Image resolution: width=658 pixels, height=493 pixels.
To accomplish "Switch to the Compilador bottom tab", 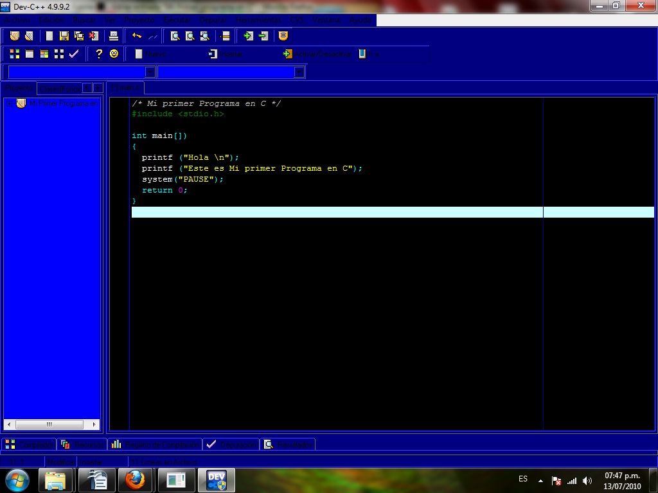I will point(30,444).
